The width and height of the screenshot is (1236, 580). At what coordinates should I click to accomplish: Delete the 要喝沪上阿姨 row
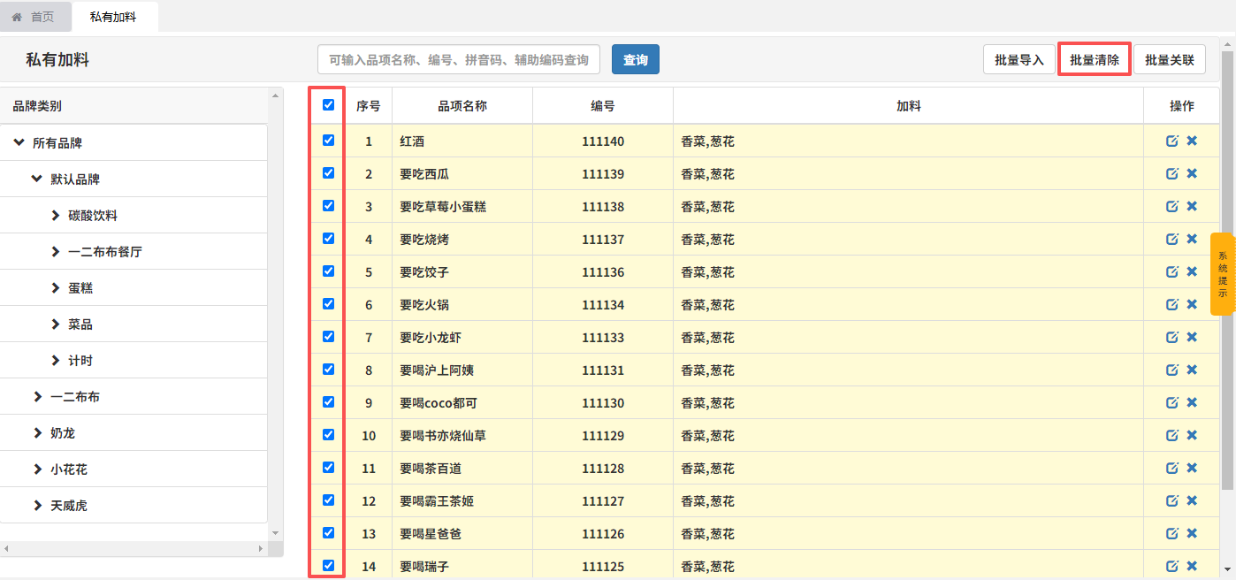coord(1192,370)
